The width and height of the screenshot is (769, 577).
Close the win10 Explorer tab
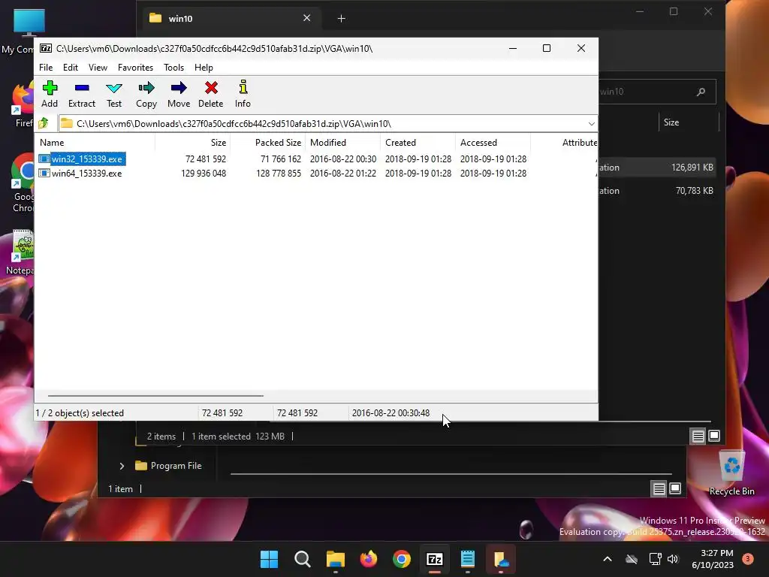306,18
